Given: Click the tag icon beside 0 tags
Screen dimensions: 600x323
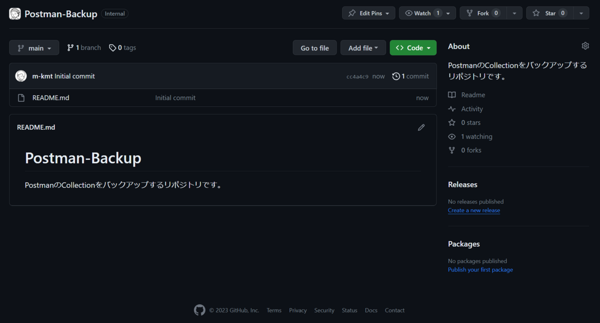Looking at the screenshot, I should pos(112,48).
